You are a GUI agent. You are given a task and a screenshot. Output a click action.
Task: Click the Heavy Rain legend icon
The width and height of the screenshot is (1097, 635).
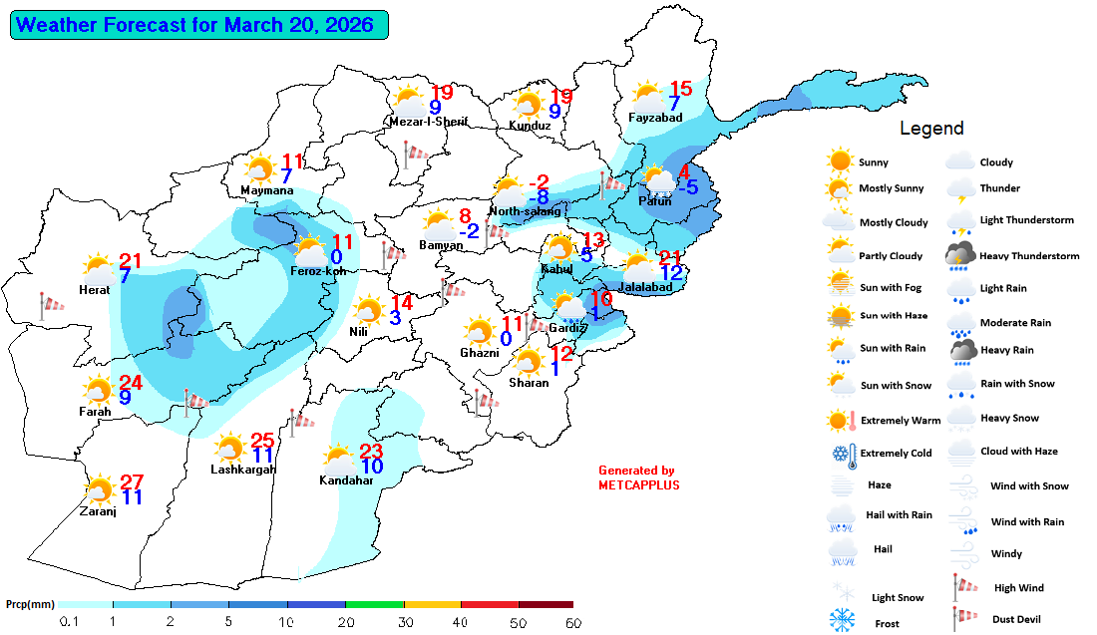pos(961,350)
